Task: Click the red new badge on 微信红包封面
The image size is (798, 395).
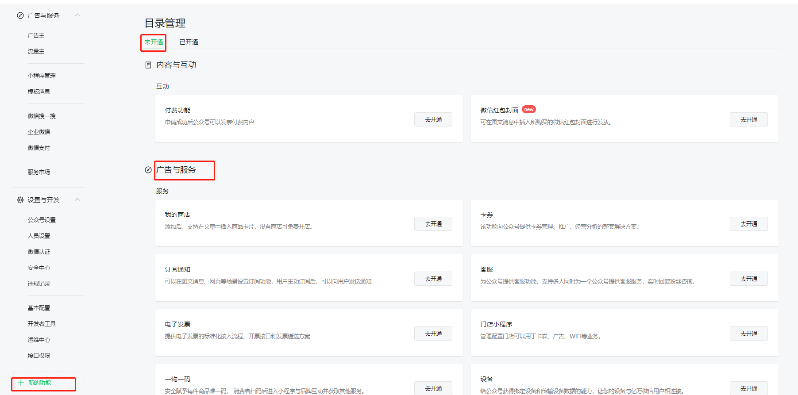Action: coord(529,109)
